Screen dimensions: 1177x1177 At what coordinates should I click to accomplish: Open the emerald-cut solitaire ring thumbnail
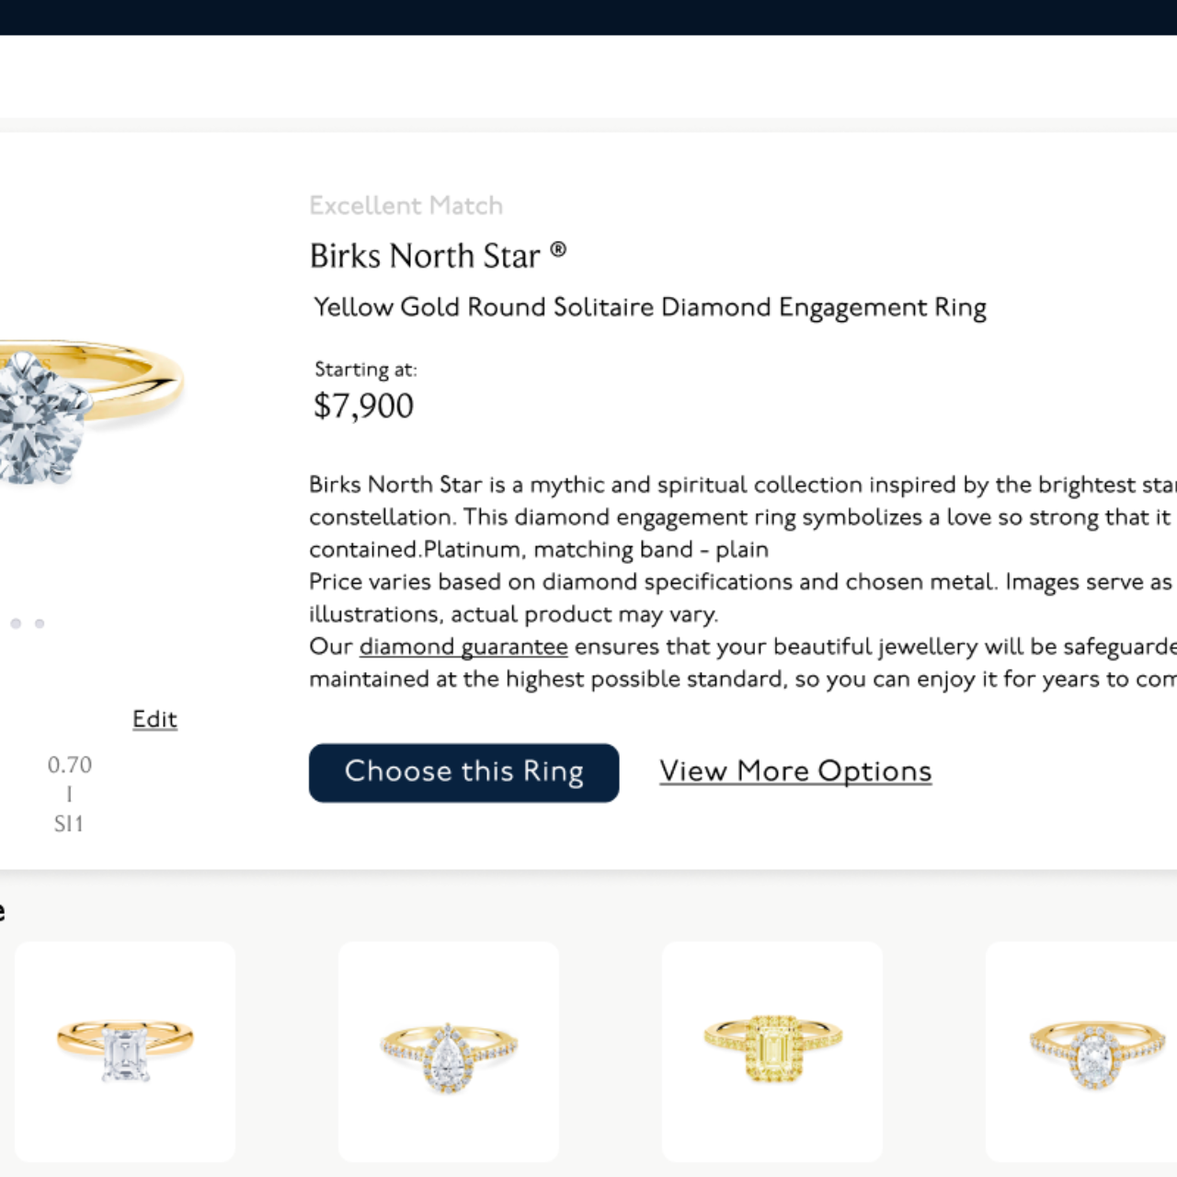point(125,1050)
